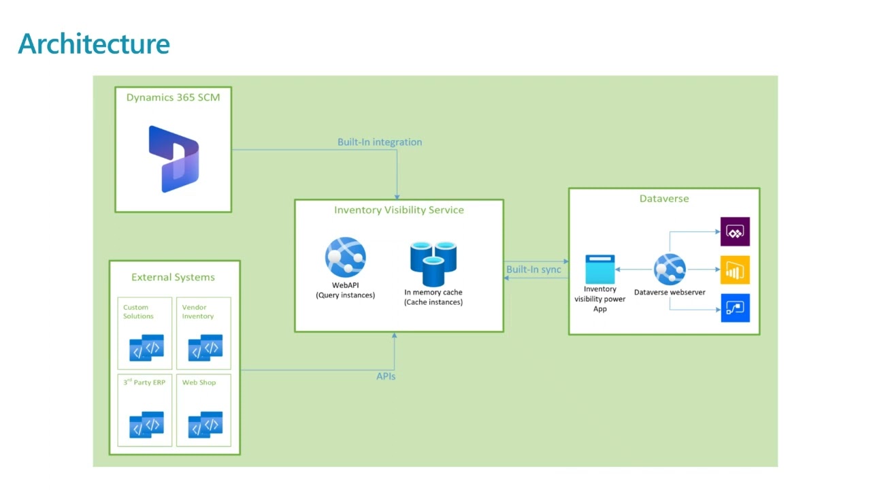Click the 3rd Party ERP label

144,382
